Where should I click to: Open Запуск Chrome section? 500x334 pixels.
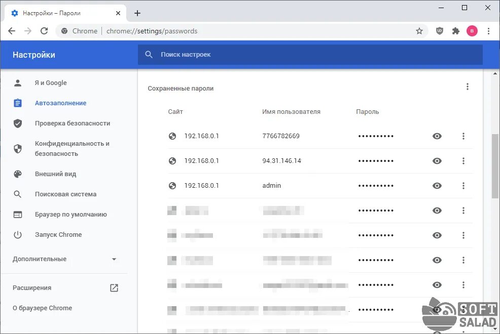[x=58, y=234]
